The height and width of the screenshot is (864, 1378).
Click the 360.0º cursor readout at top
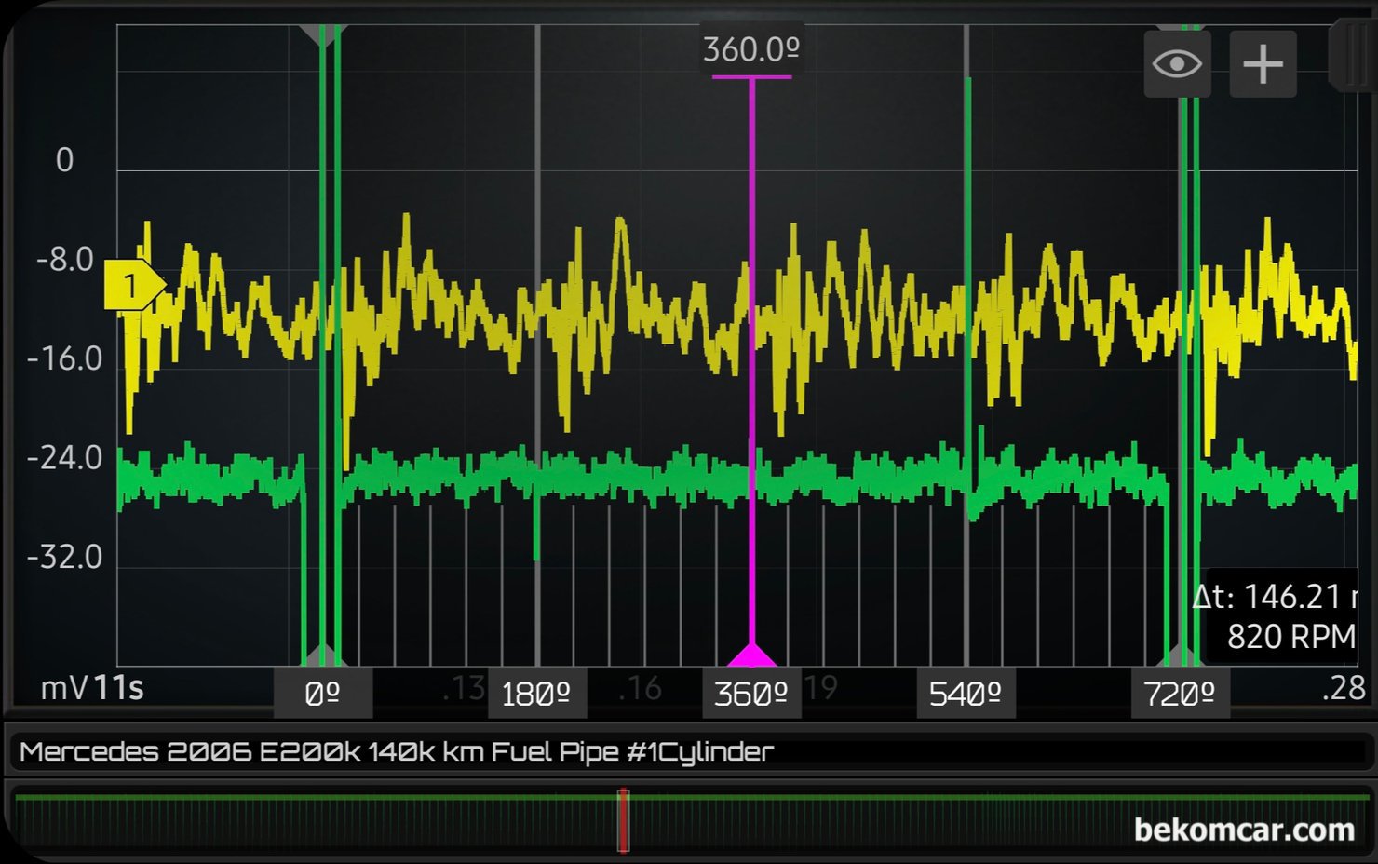tap(751, 49)
